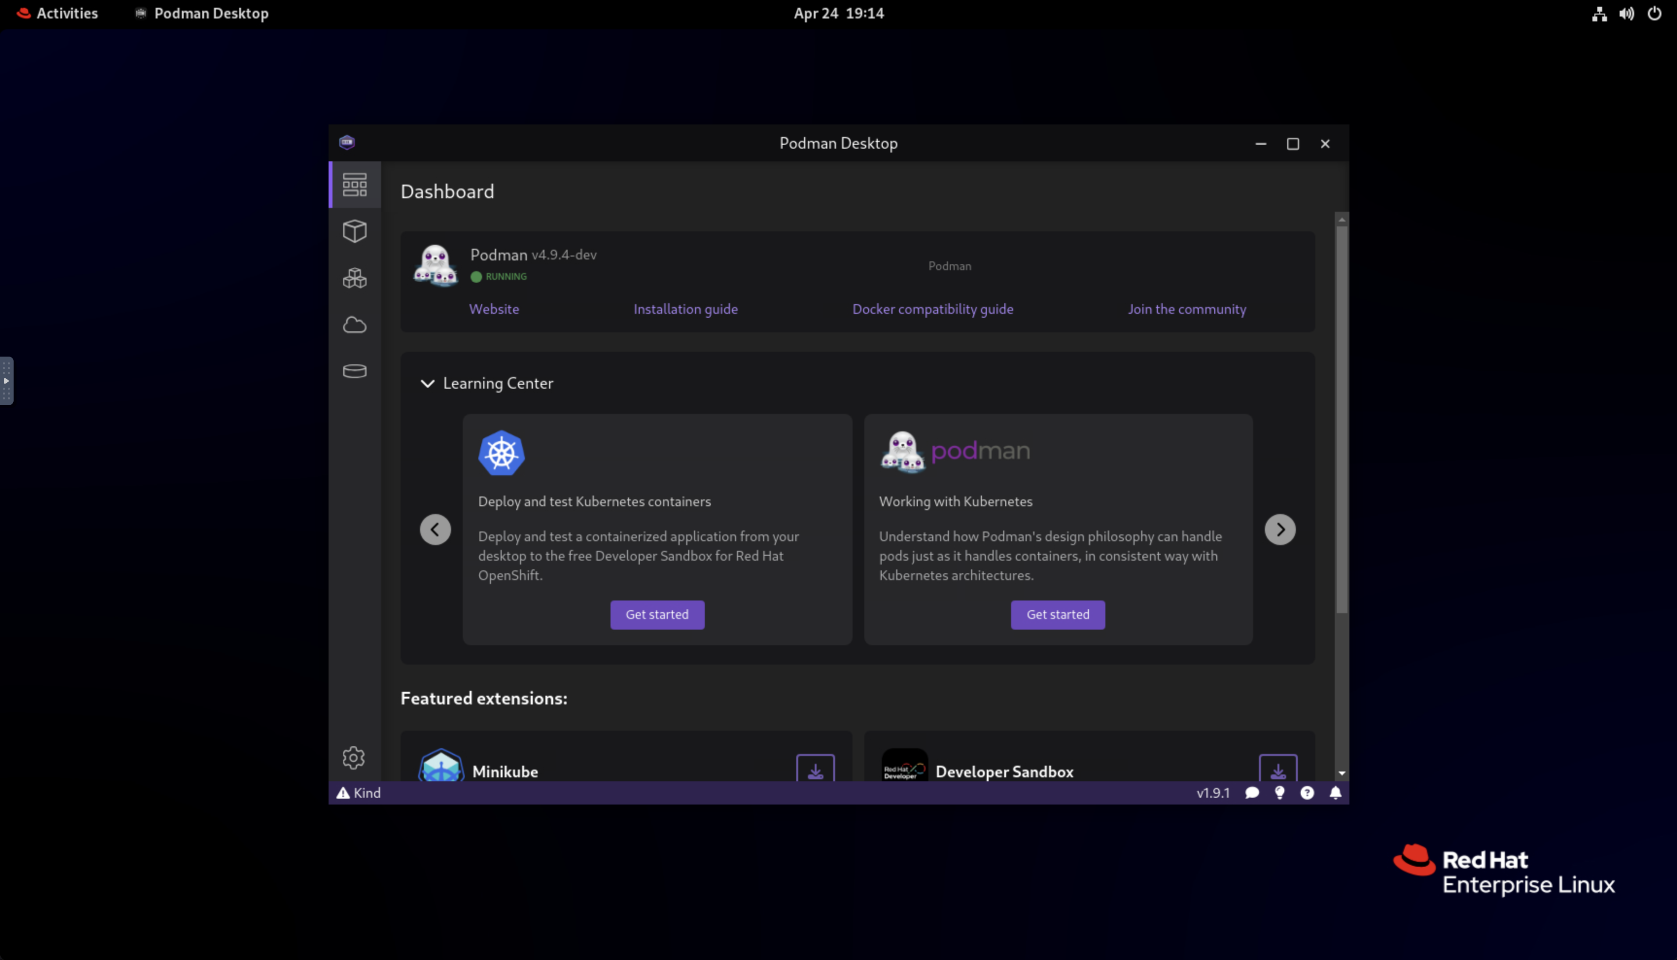Get started with Working with Kubernetes
Image resolution: width=1677 pixels, height=960 pixels.
point(1058,615)
